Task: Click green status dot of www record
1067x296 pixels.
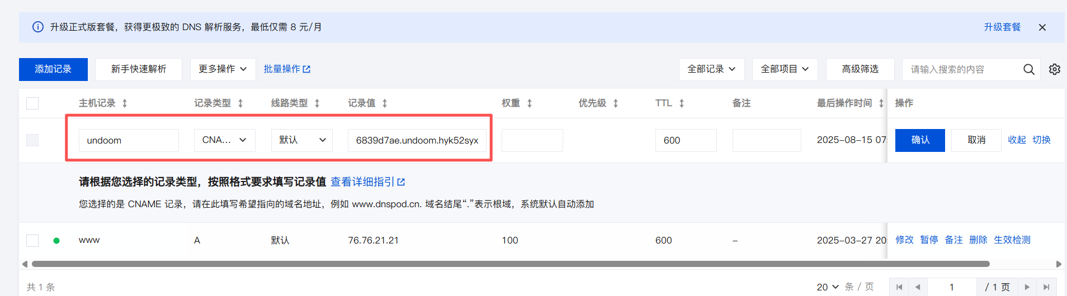Action: (x=56, y=241)
